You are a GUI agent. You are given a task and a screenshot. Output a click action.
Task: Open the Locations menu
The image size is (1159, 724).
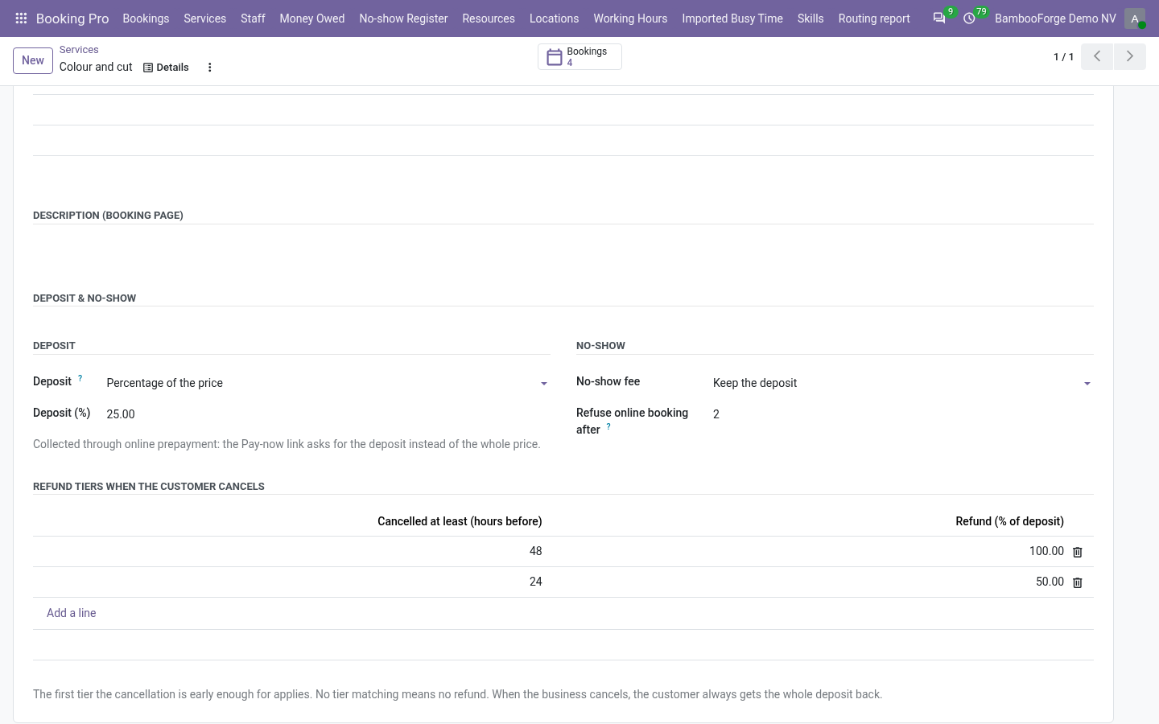pyautogui.click(x=554, y=19)
